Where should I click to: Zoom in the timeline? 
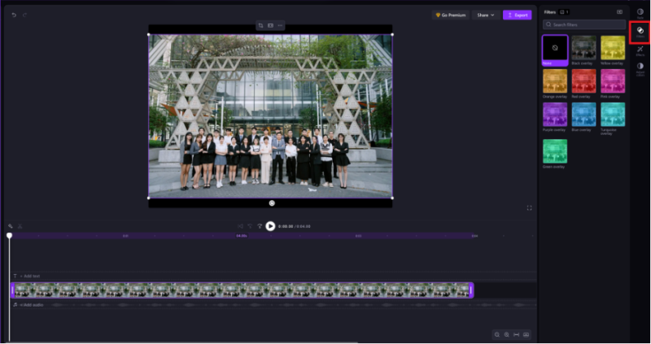coord(506,334)
